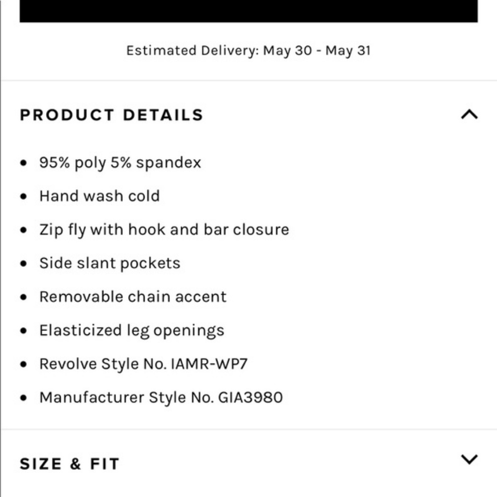Select the 95% poly 5% spandex line
The image size is (497, 497).
120,163
